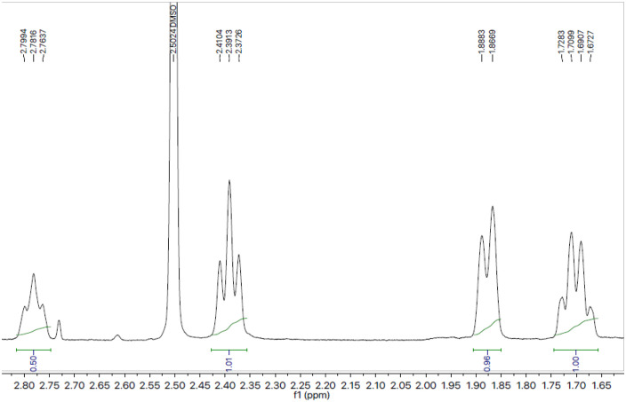Click the 1.70 axis tick label
626x402 pixels.
pyautogui.click(x=576, y=386)
